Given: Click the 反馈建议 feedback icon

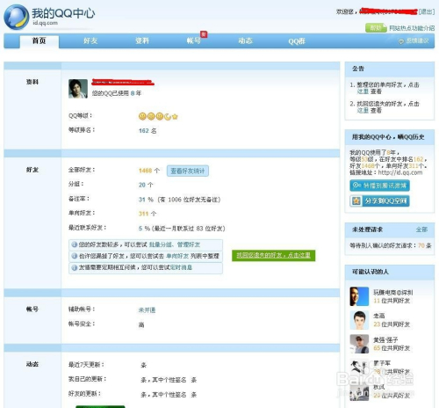Looking at the screenshot, I should [401, 41].
